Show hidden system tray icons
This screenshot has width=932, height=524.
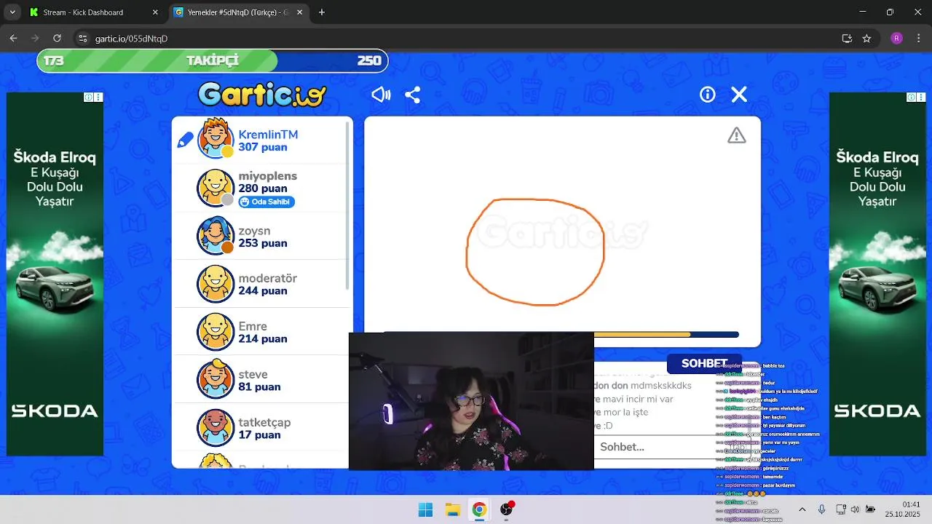(x=802, y=509)
